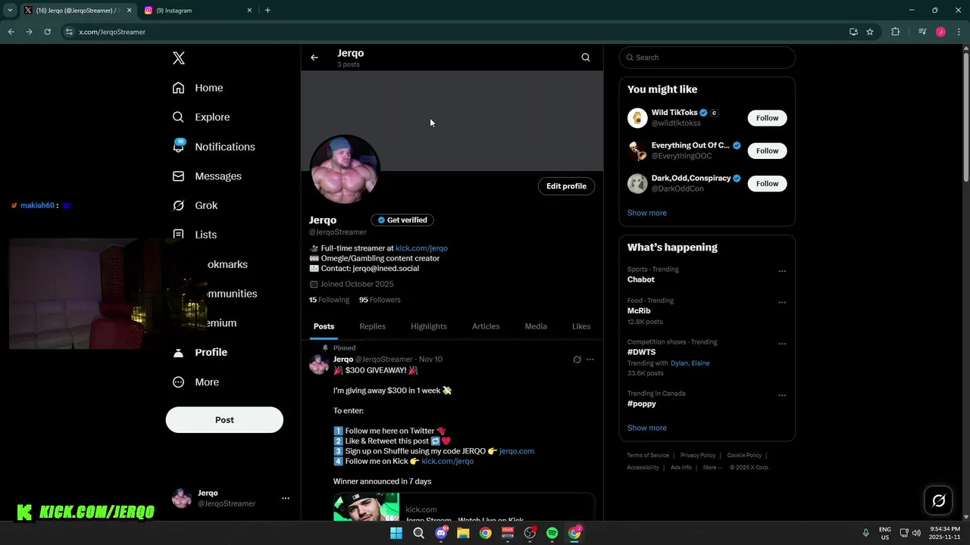970x545 pixels.
Task: Open #poppy trend options menu
Action: tap(782, 396)
